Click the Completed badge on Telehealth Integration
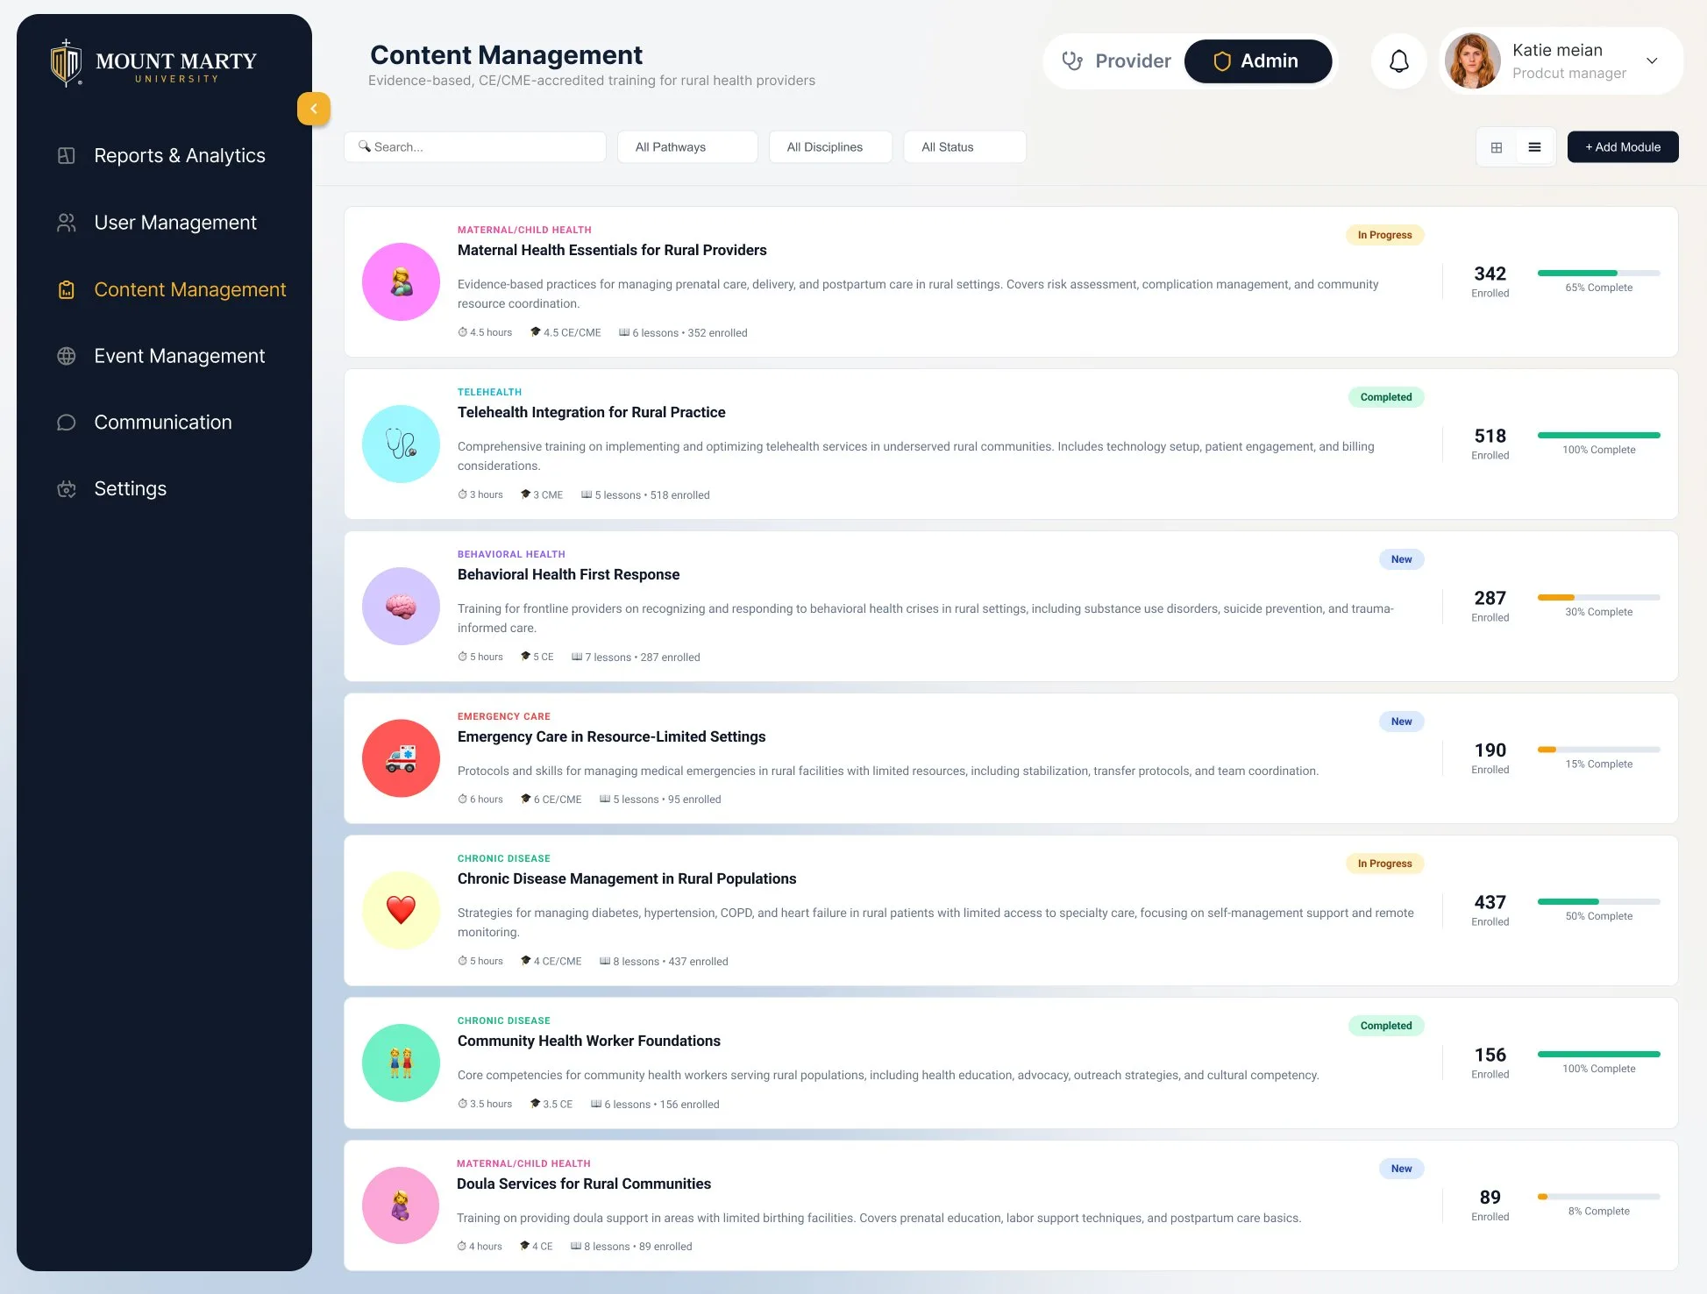The image size is (1707, 1294). [x=1386, y=397]
